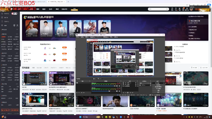This screenshot has width=212, height=119.
Task: Expand the 视频 dropdown in the site navigation
Action: pyautogui.click(x=44, y=9)
